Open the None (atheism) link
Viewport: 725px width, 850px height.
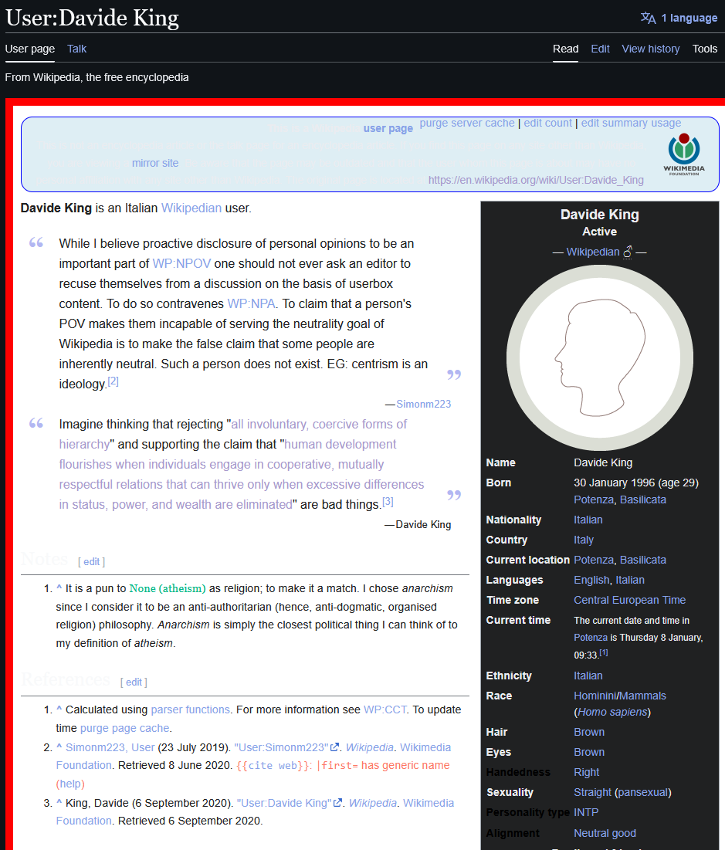tap(168, 588)
